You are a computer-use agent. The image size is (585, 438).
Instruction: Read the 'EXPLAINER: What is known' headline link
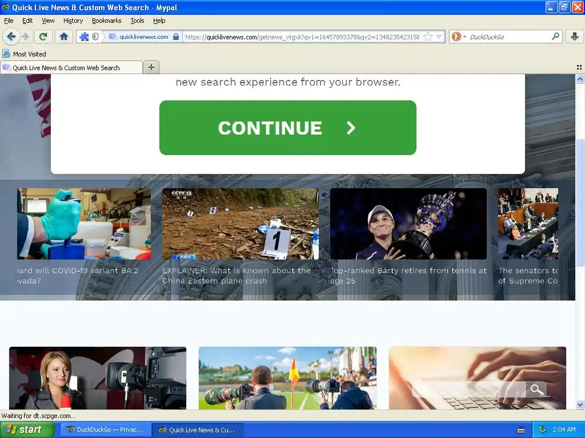coord(236,275)
